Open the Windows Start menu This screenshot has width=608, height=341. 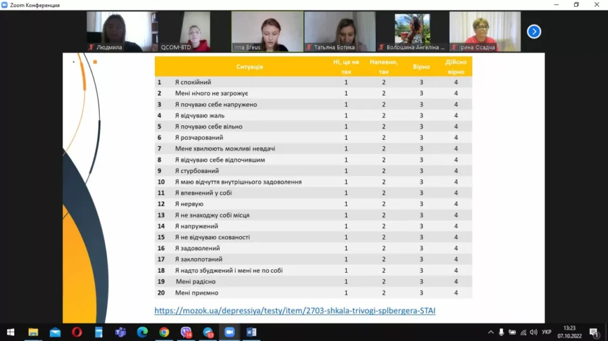click(x=11, y=332)
